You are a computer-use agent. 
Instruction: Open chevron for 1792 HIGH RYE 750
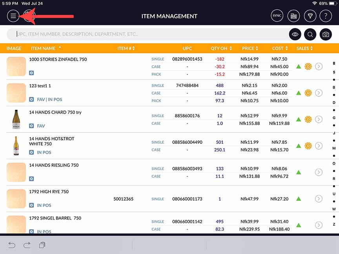click(319, 199)
